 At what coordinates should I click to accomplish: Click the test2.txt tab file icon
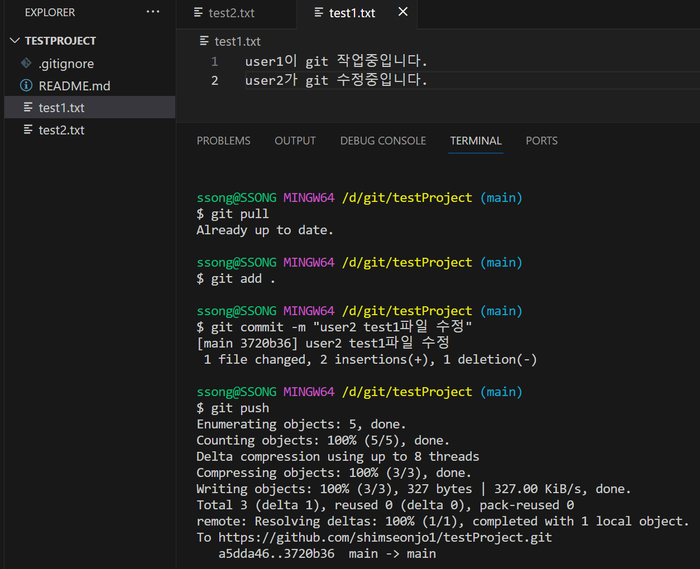pos(198,12)
